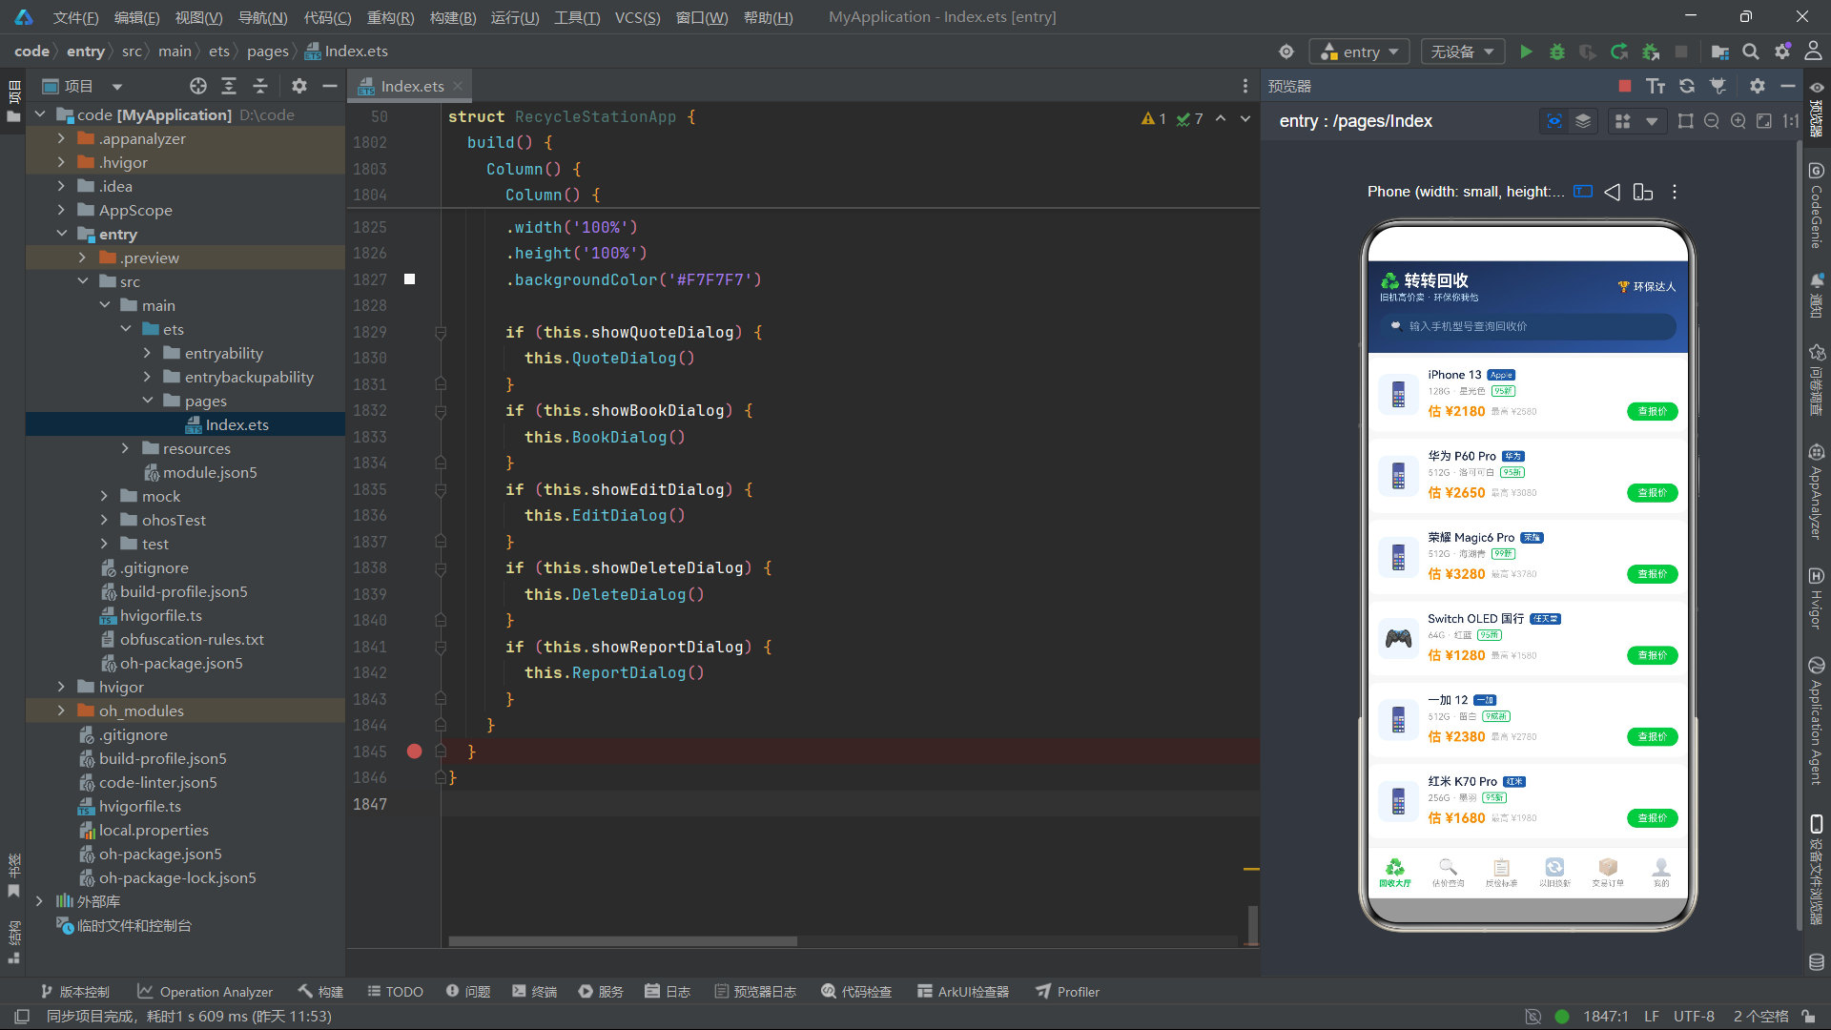Click the UTF-8 encoding in status bar

coord(1694,1017)
